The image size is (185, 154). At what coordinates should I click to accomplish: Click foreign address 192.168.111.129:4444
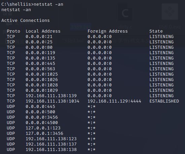(114, 101)
